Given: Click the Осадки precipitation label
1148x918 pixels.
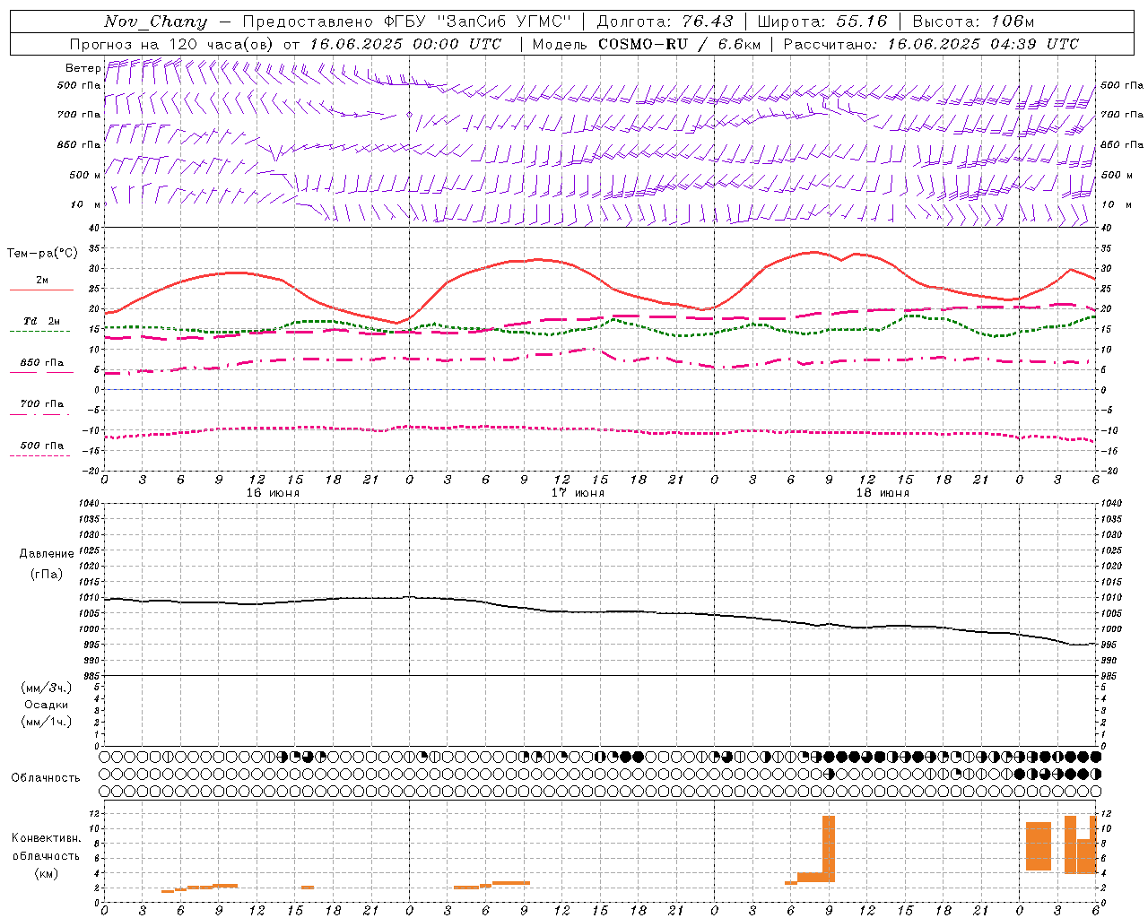Looking at the screenshot, I should tap(47, 705).
